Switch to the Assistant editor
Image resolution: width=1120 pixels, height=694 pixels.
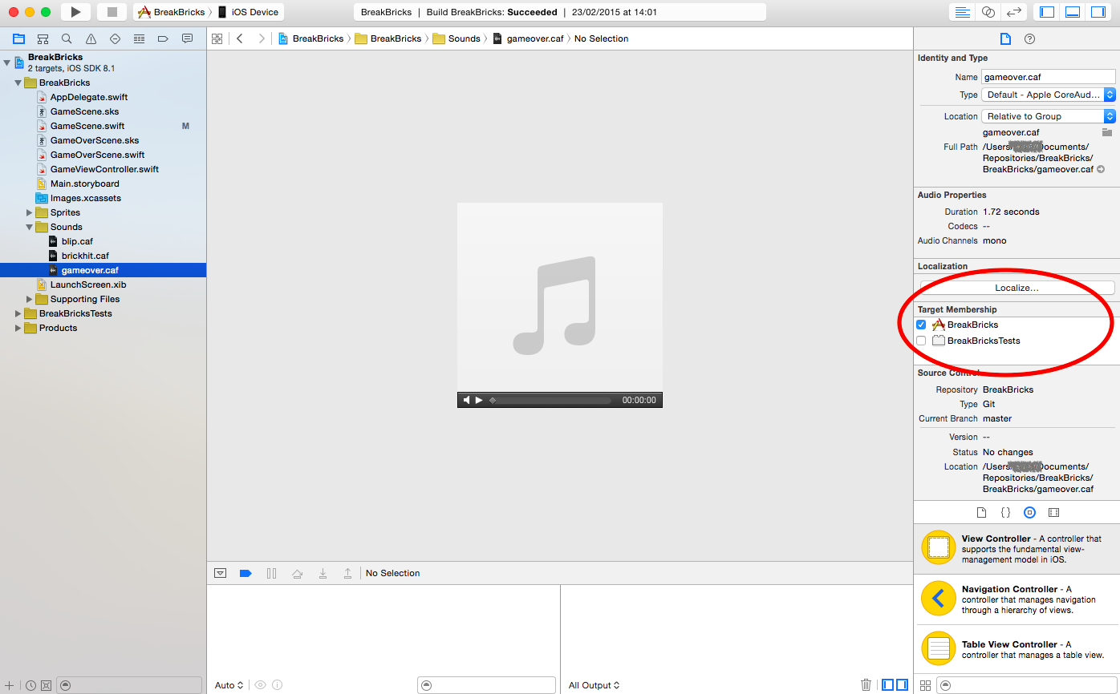(988, 12)
